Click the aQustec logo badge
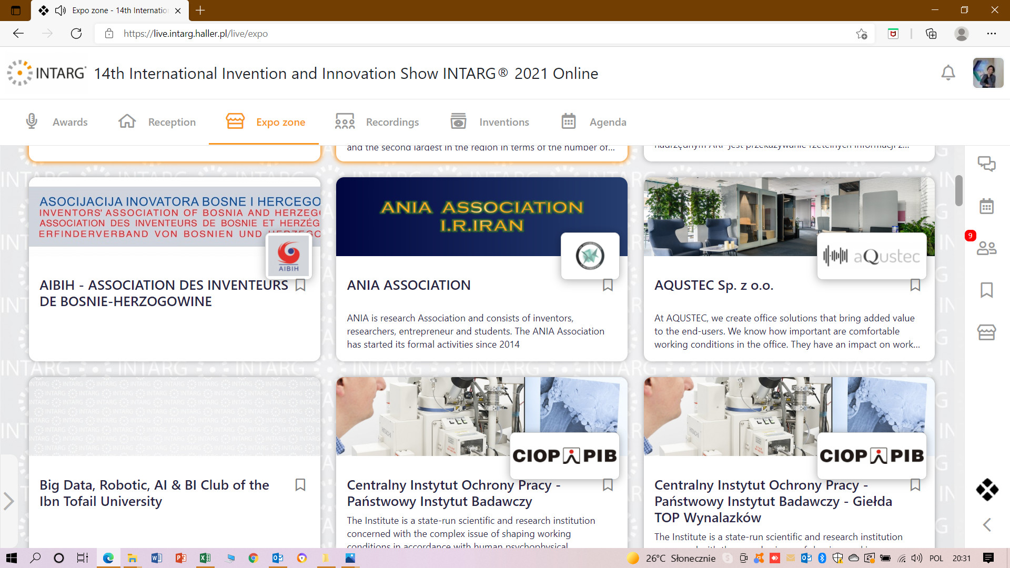This screenshot has height=568, width=1010. pos(871,256)
